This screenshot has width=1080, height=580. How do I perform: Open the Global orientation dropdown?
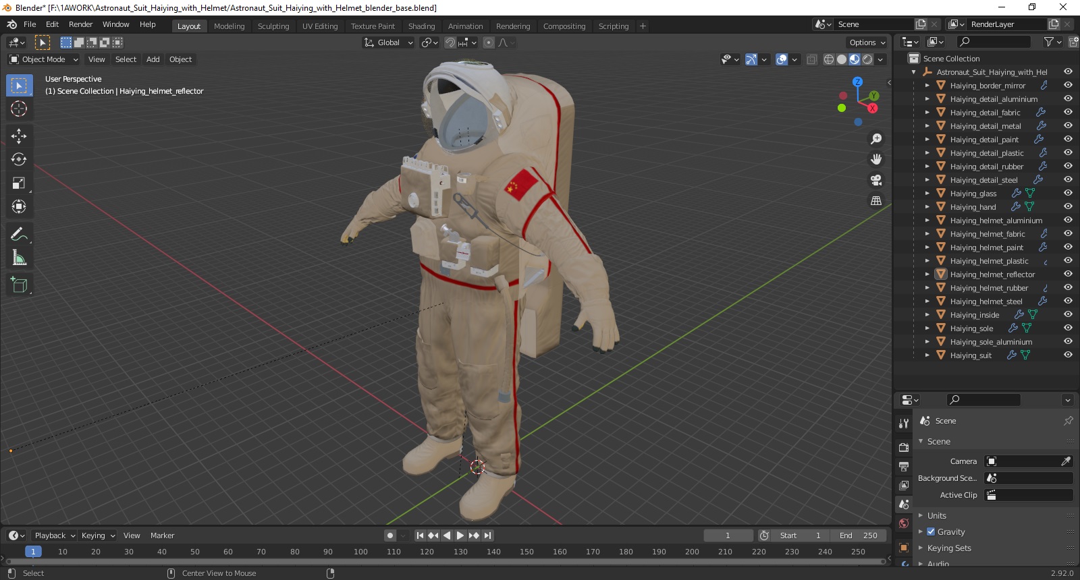tap(388, 42)
